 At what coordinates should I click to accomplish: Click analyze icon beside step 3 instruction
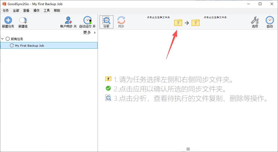pos(108,98)
